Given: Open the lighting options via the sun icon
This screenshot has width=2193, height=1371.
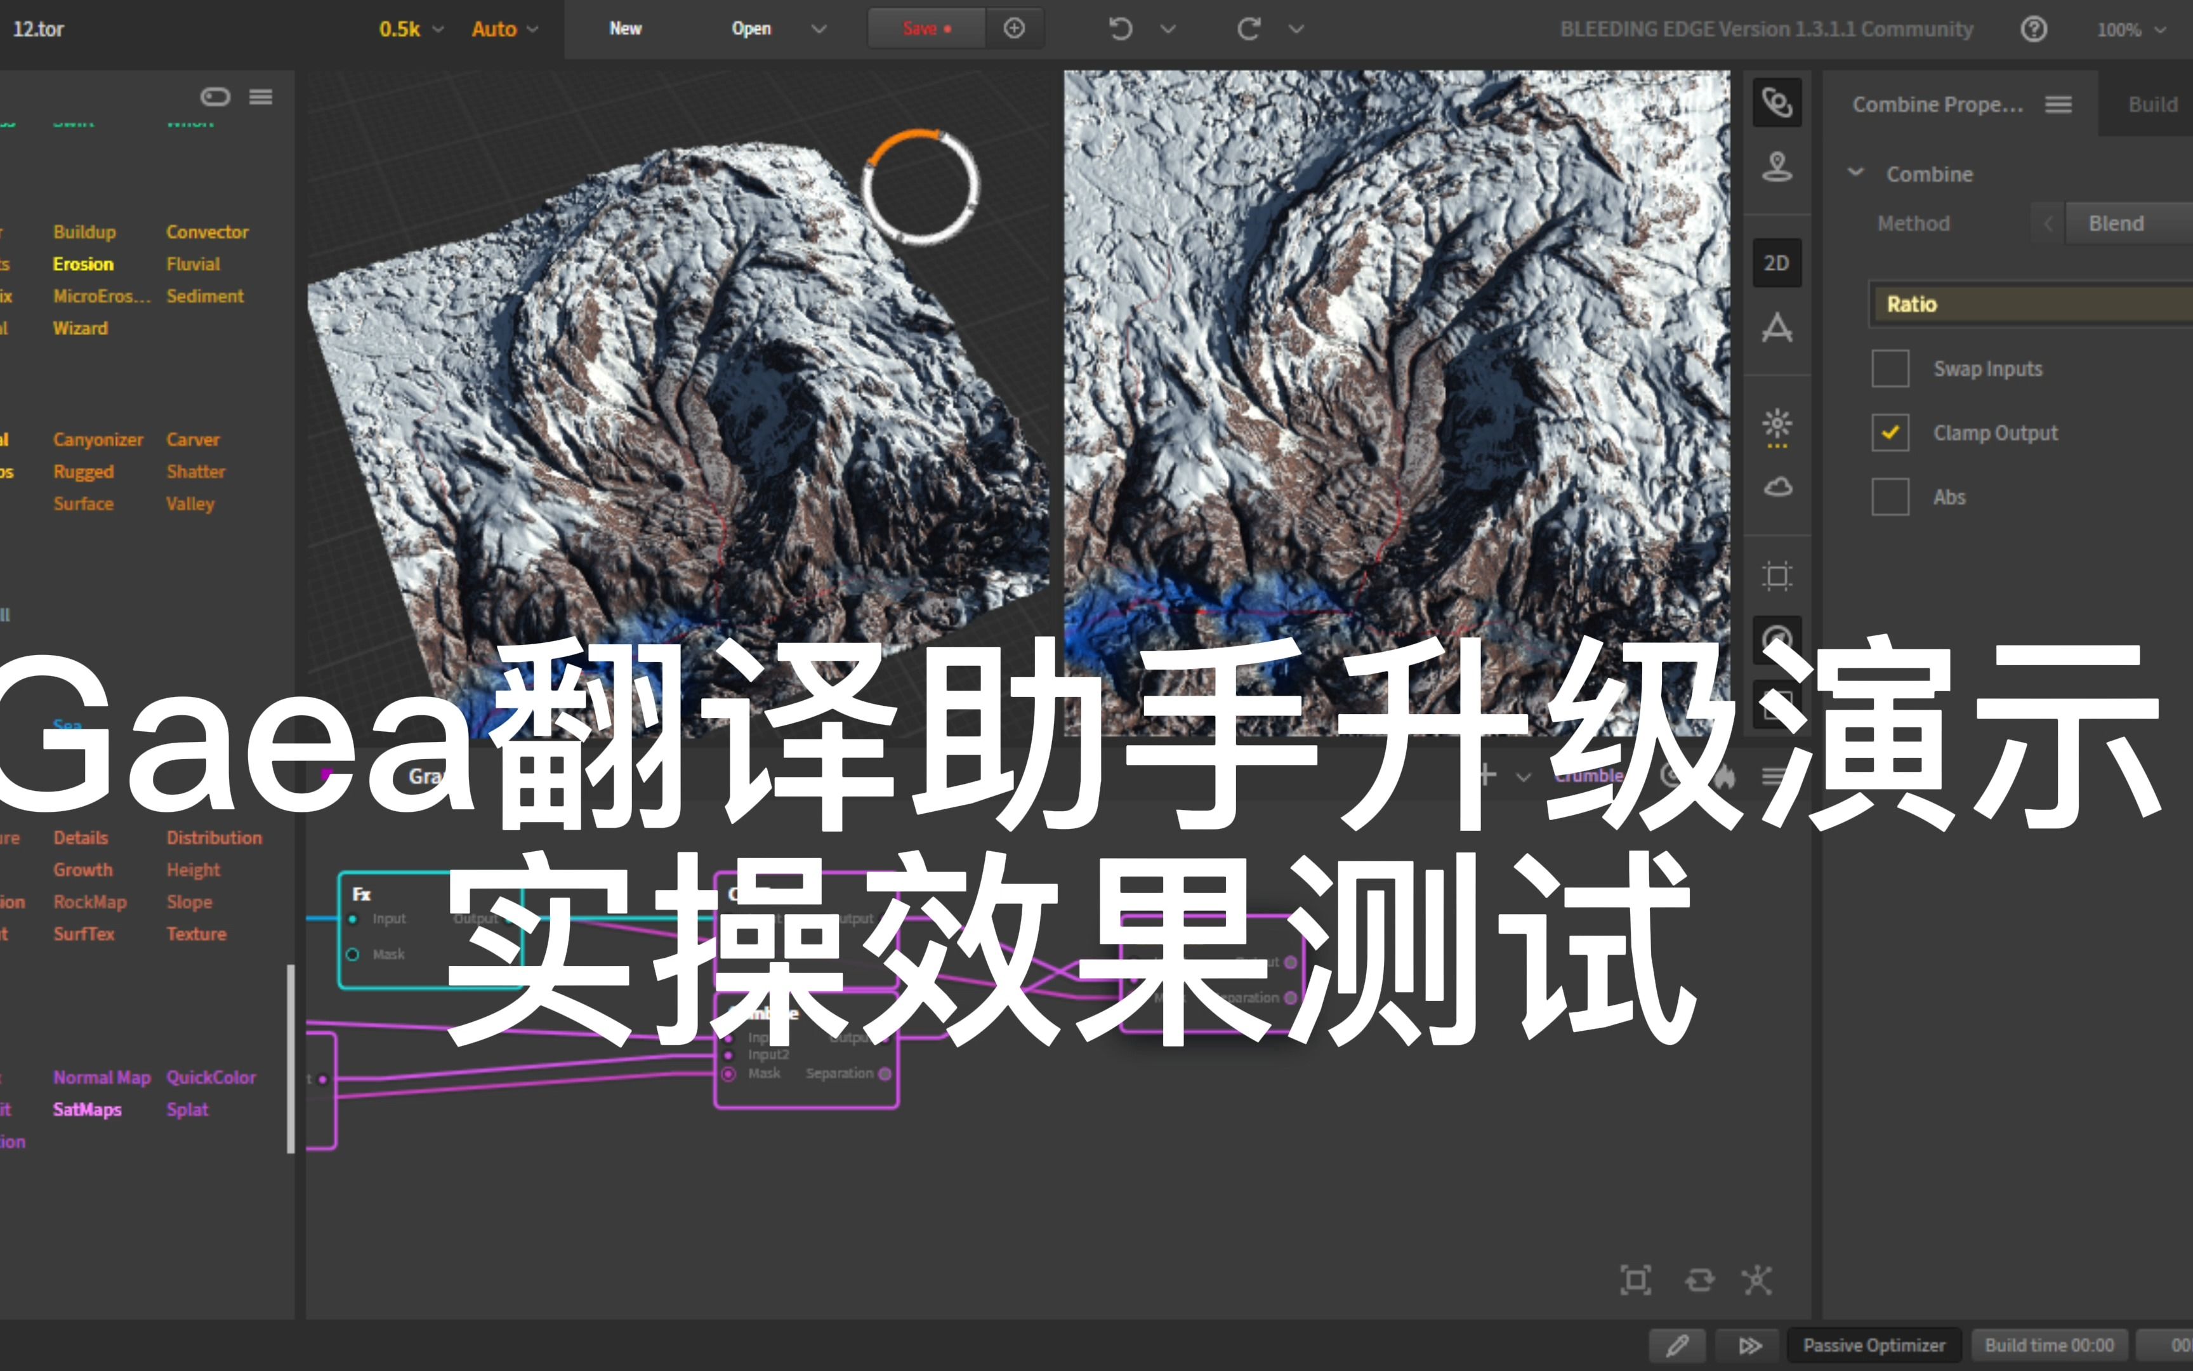Looking at the screenshot, I should [x=1776, y=426].
